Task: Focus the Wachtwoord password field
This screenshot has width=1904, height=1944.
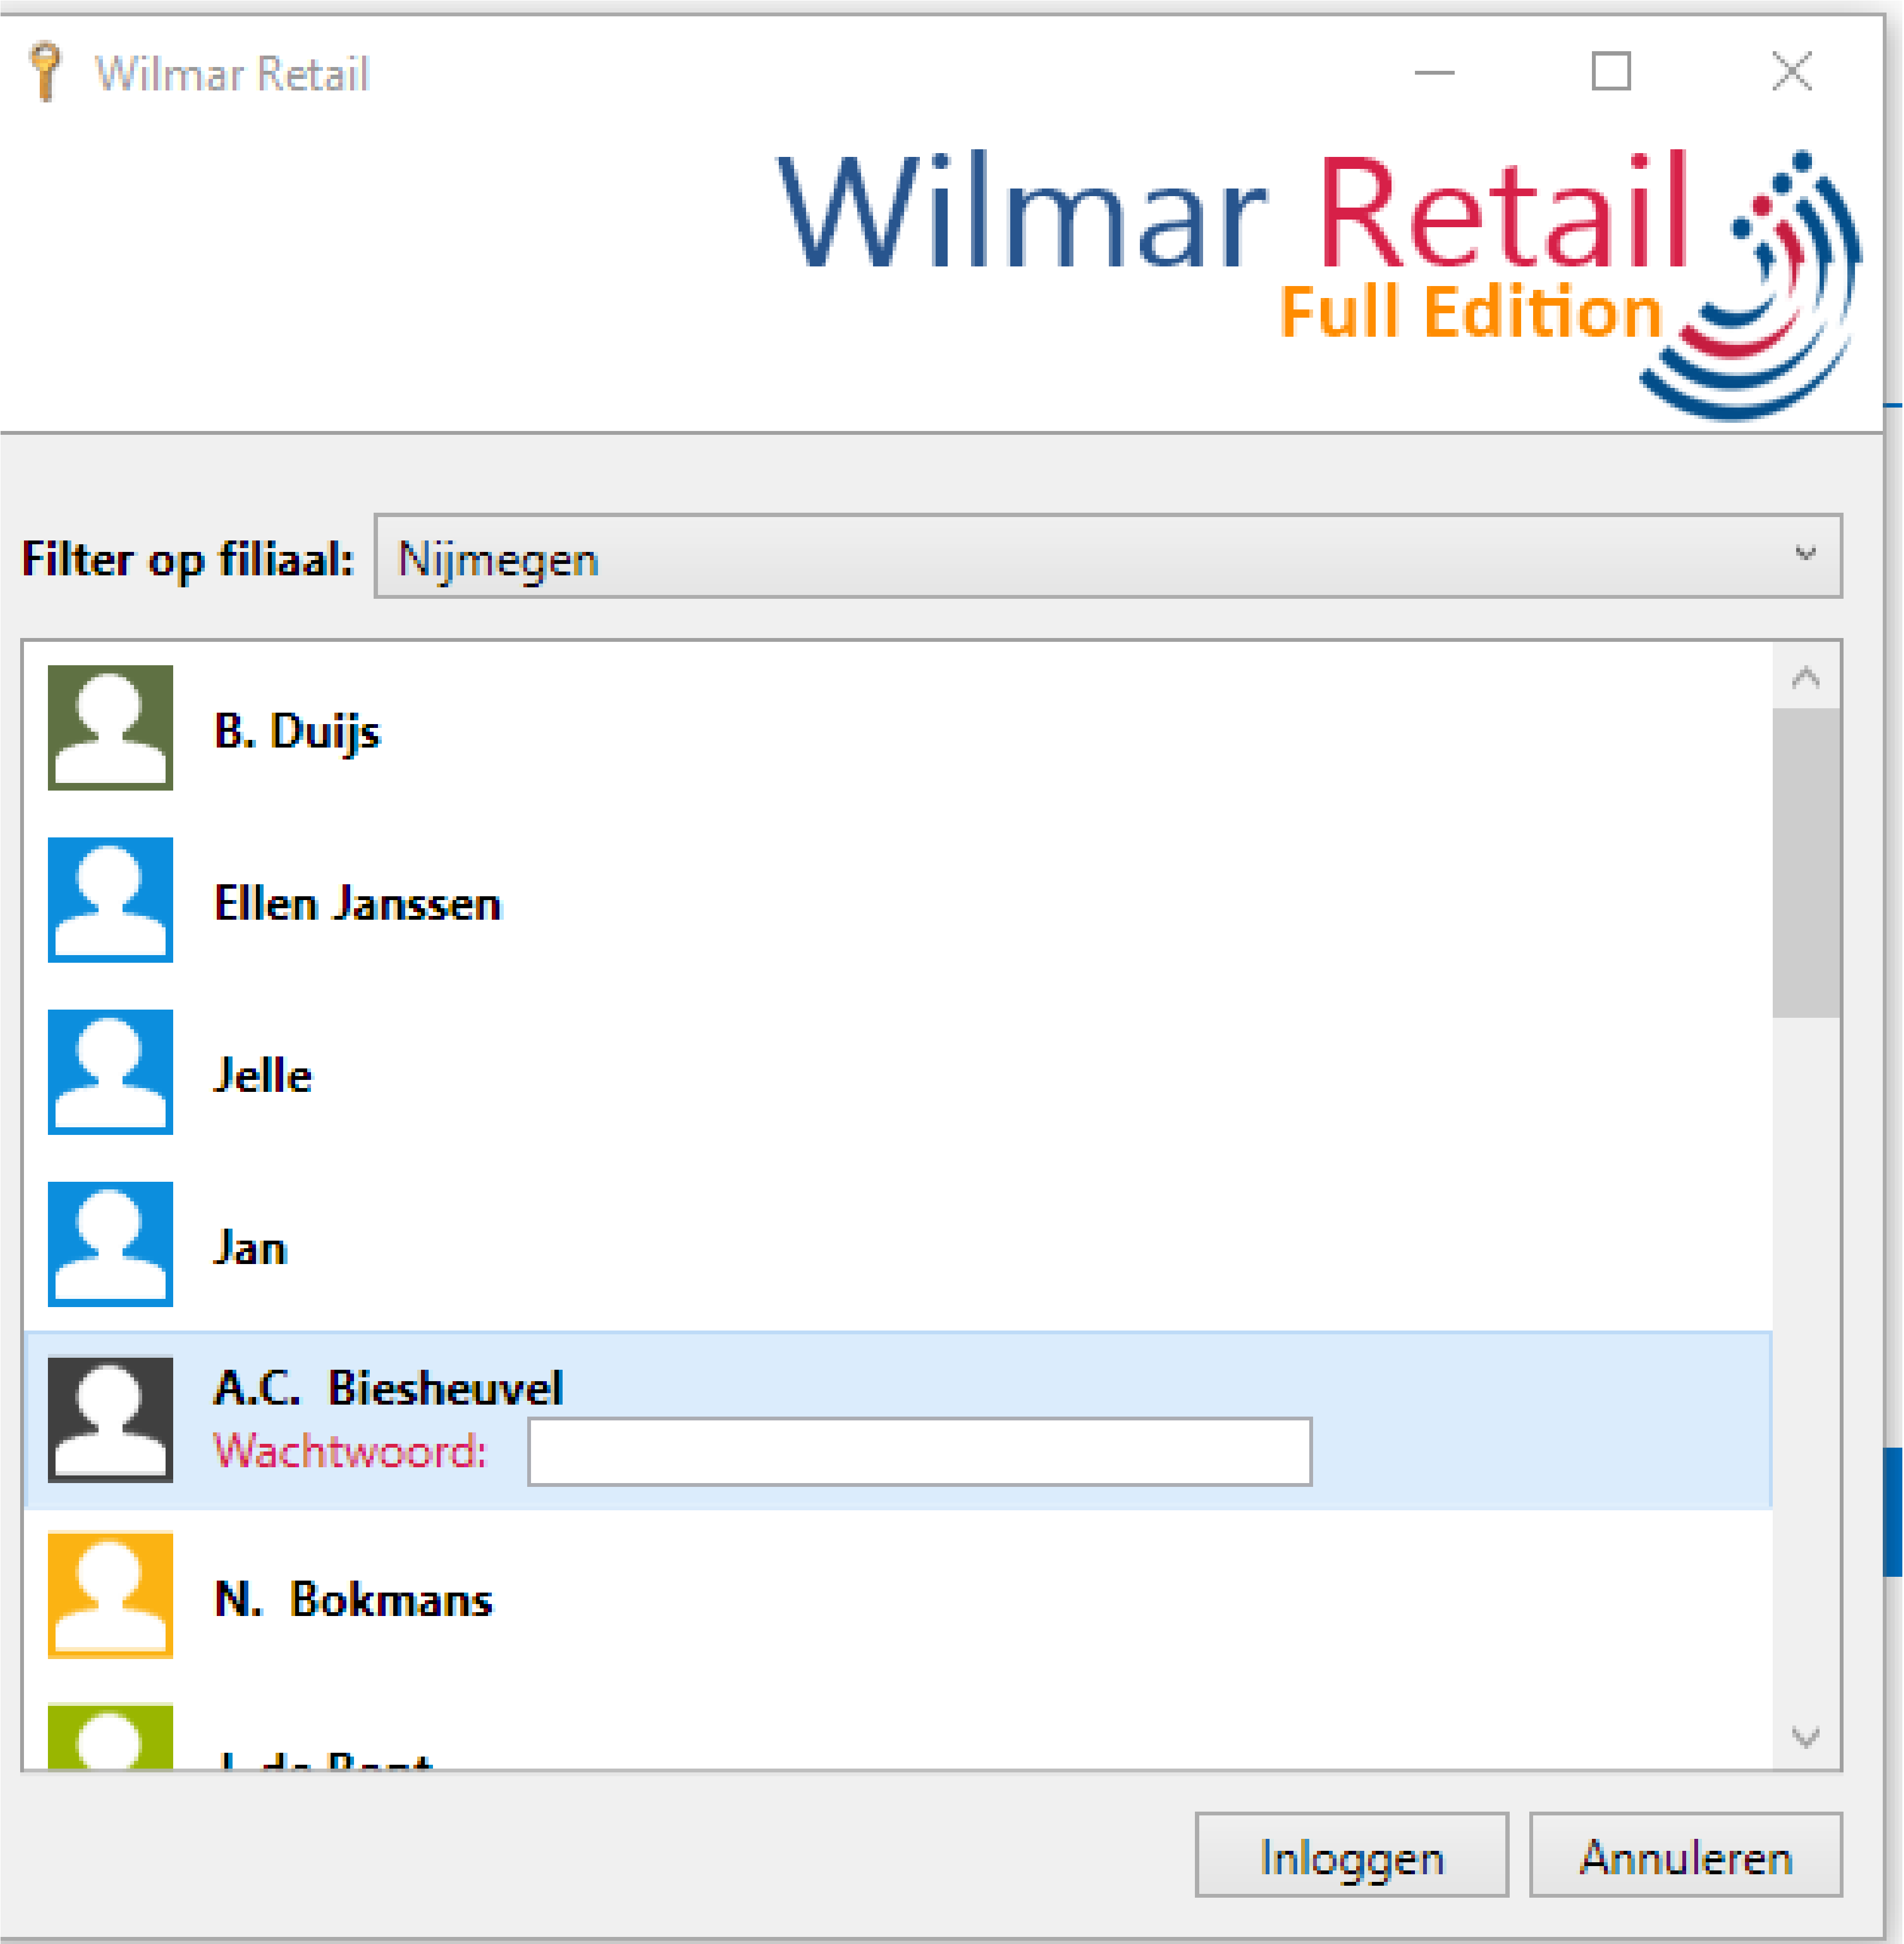Action: [x=919, y=1451]
